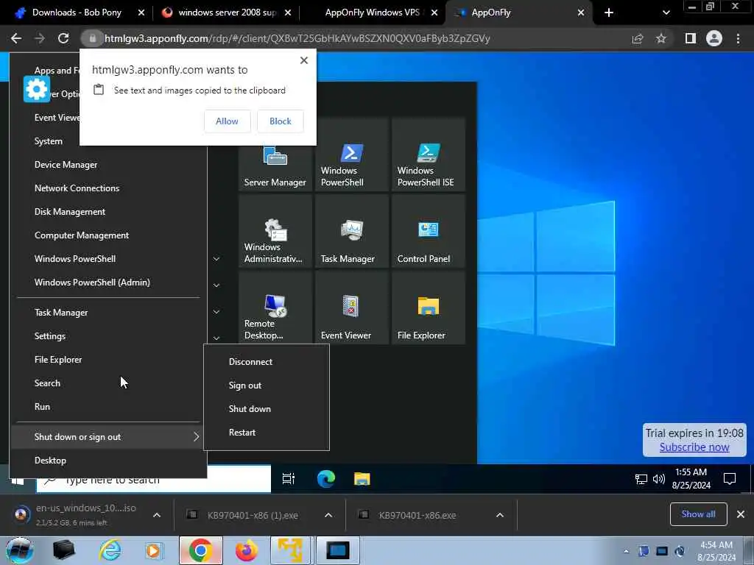The image size is (754, 565).
Task: Choose Shut down in the submenu
Action: pyautogui.click(x=267, y=409)
